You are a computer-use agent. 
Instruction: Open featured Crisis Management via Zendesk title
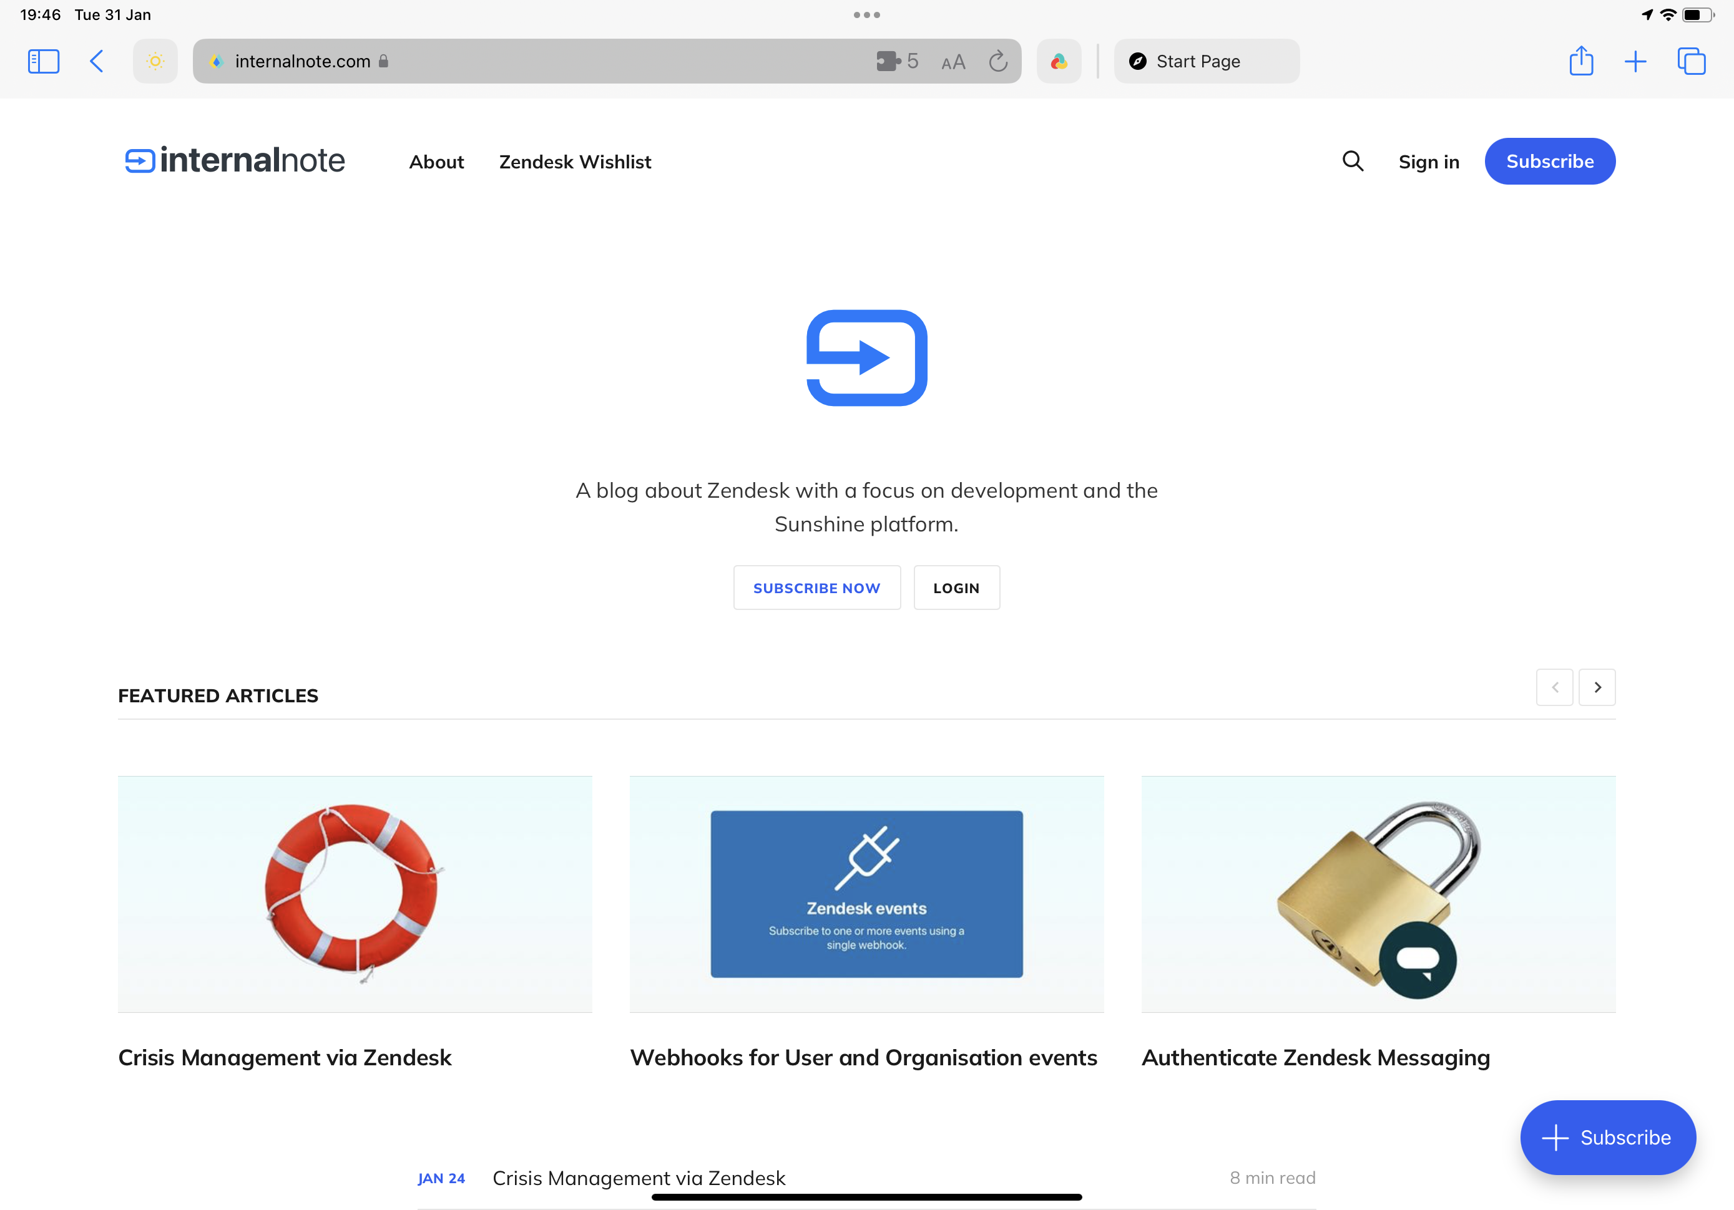[285, 1058]
